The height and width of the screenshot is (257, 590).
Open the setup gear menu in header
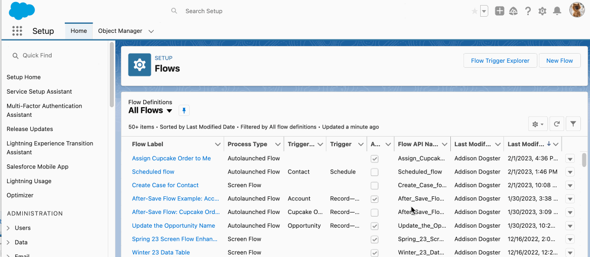(542, 11)
